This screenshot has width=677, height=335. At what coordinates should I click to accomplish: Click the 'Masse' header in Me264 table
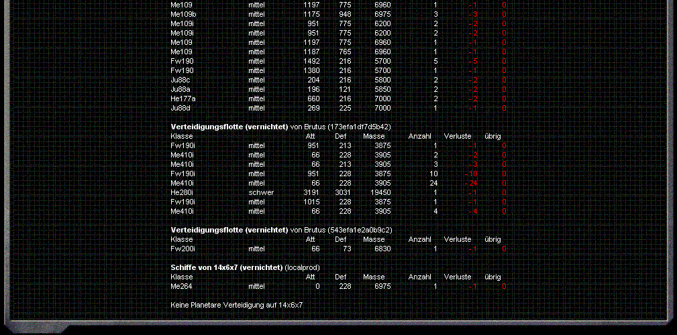point(374,277)
